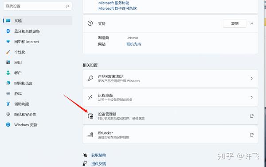Open the 游戏 settings page

click(38, 93)
